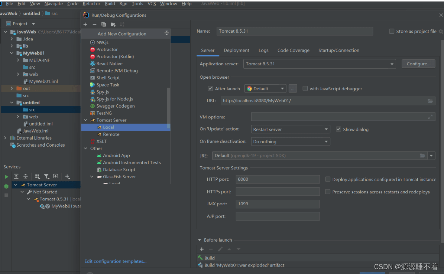
Task: Toggle Store as project file checkbox
Action: point(392,31)
